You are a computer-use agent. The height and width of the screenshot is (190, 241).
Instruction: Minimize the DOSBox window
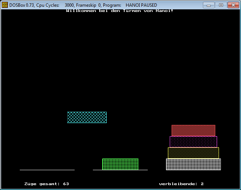click(x=210, y=5)
